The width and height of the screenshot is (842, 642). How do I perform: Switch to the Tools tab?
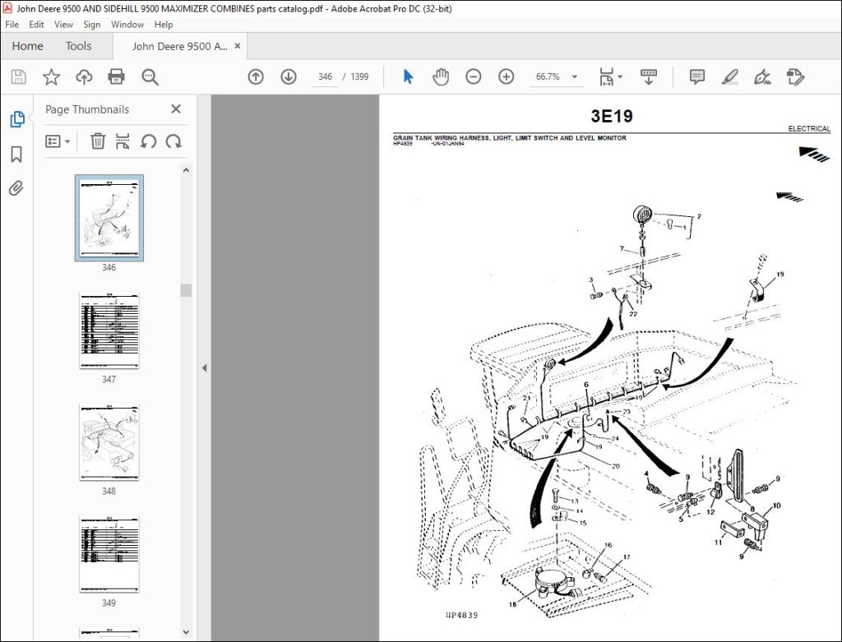78,46
